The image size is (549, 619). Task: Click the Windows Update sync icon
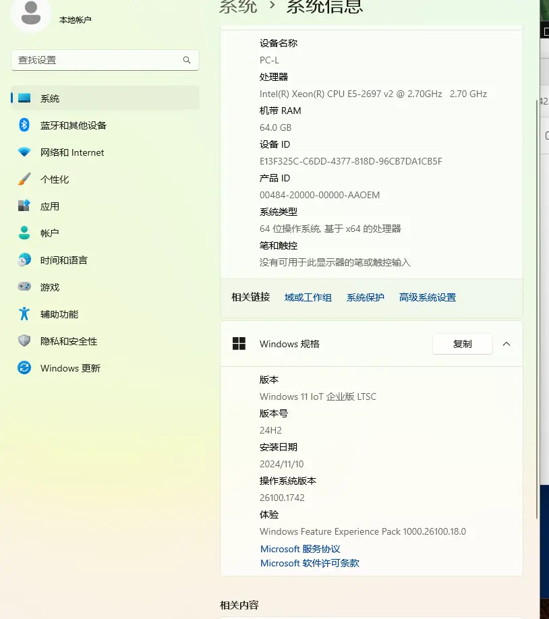(24, 367)
